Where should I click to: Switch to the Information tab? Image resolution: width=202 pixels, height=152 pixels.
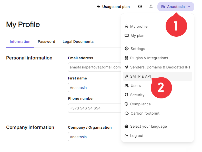point(20,42)
